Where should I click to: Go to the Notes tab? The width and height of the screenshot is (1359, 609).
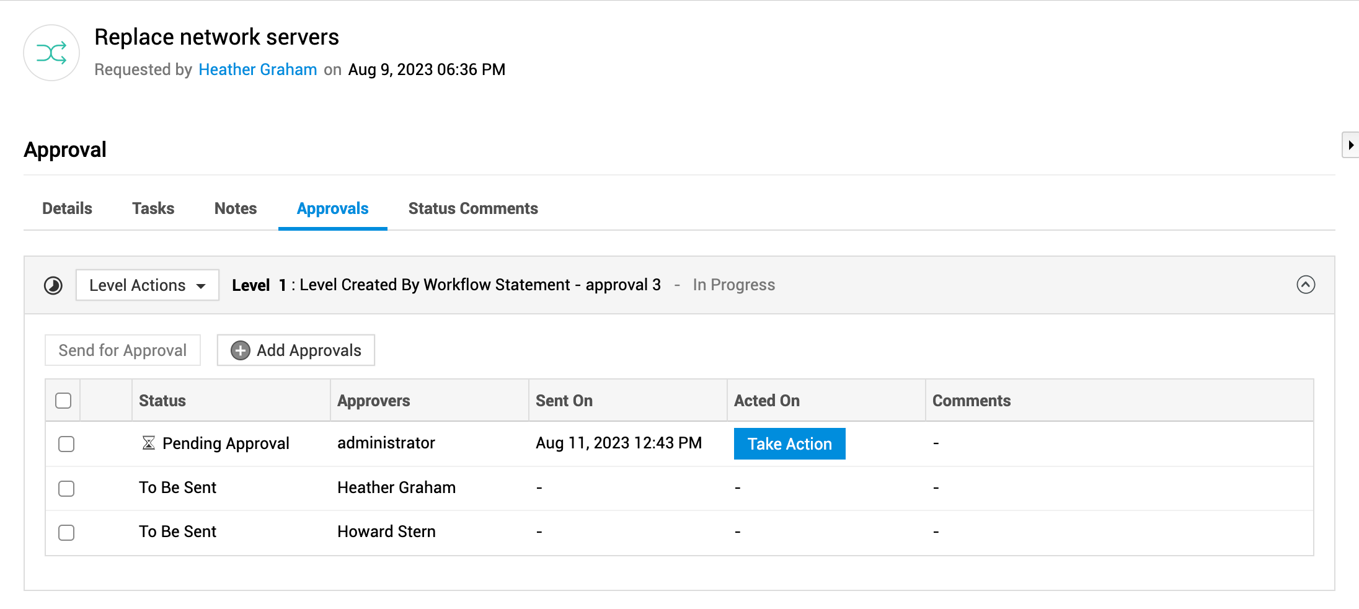pos(236,208)
